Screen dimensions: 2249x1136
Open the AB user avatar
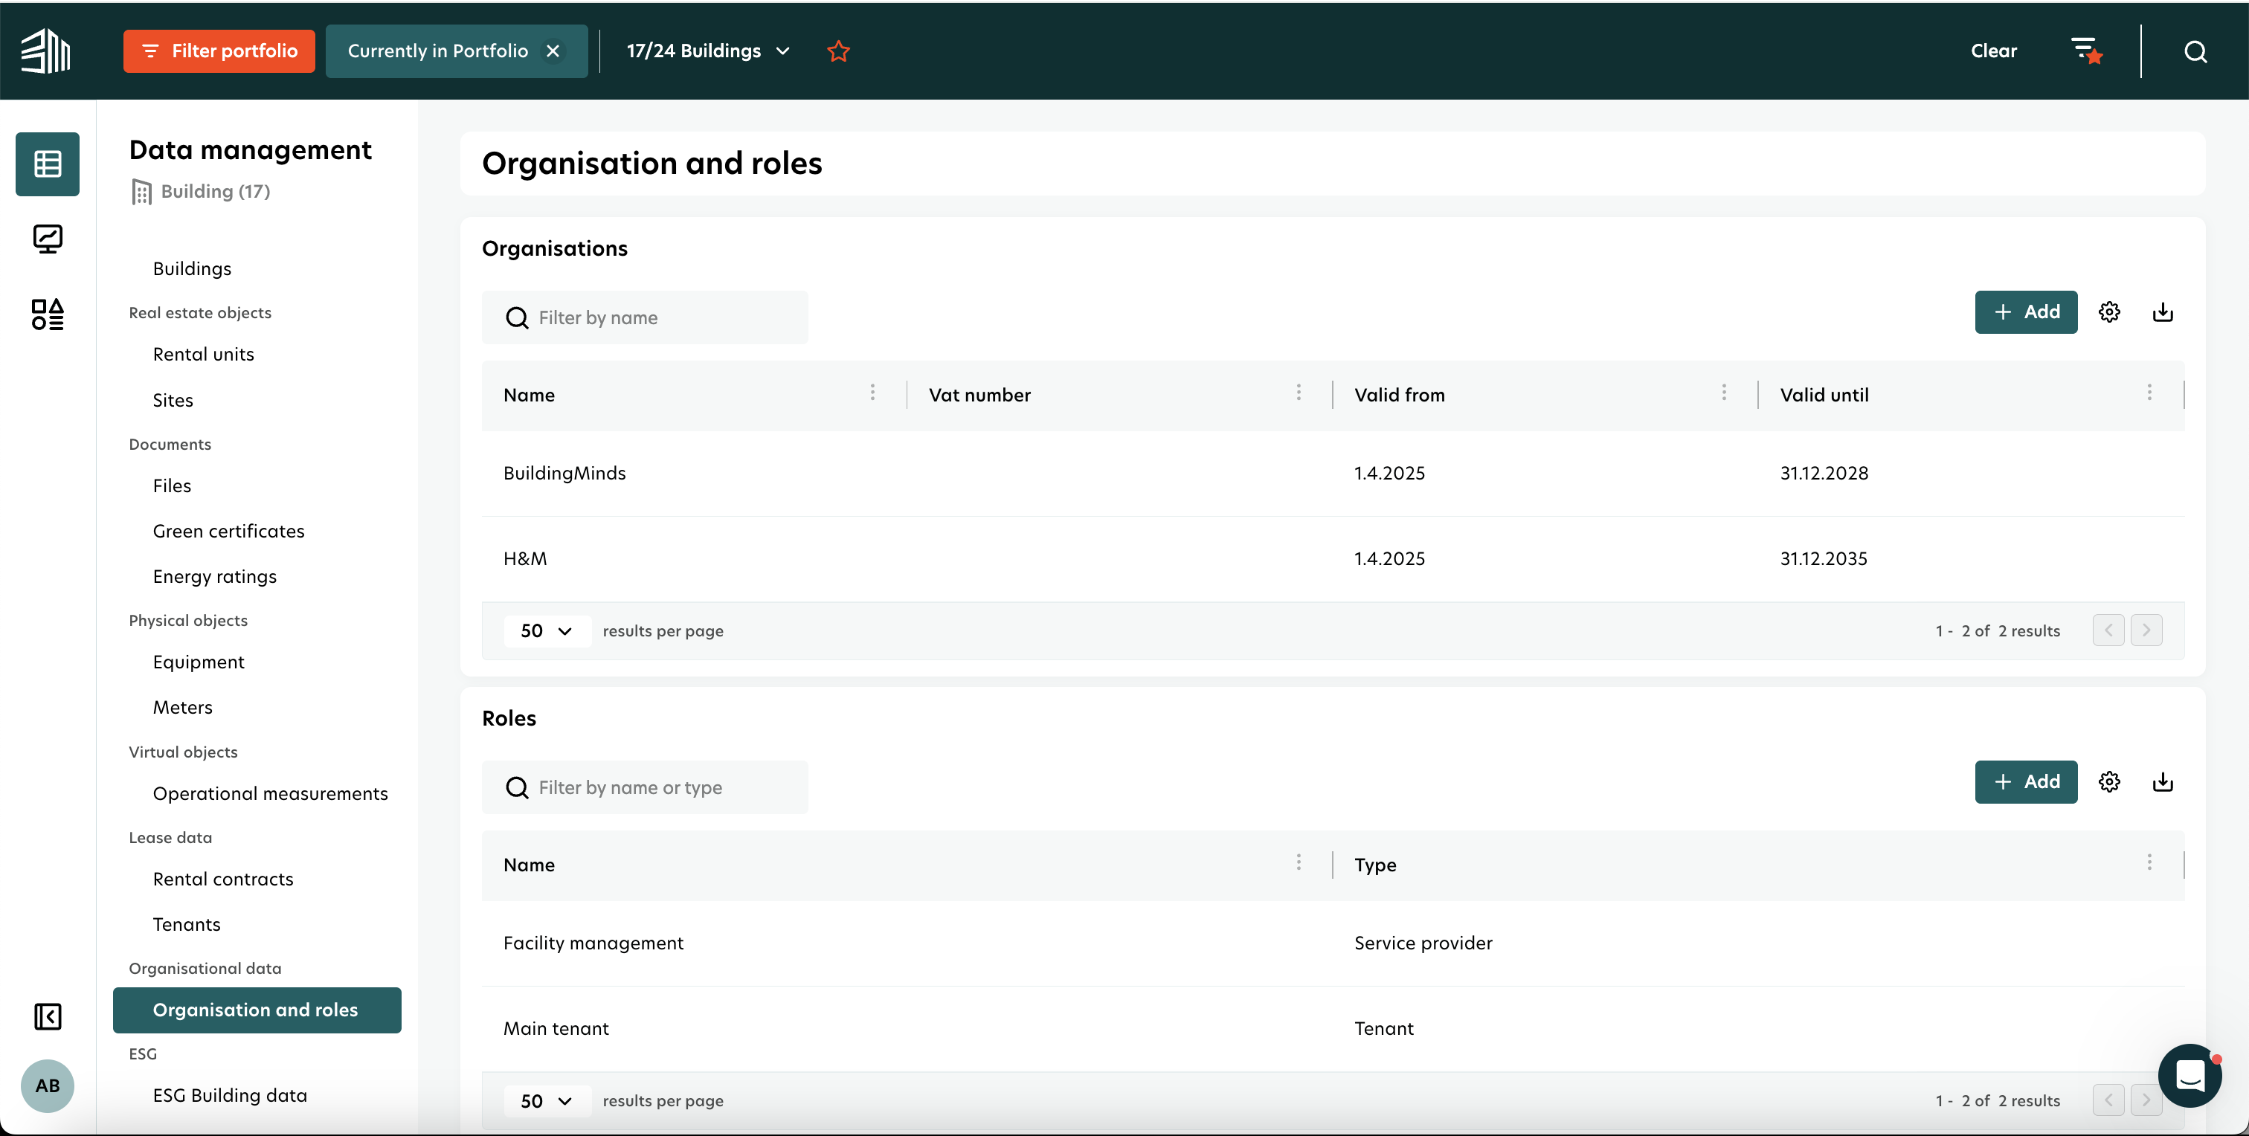[x=47, y=1085]
